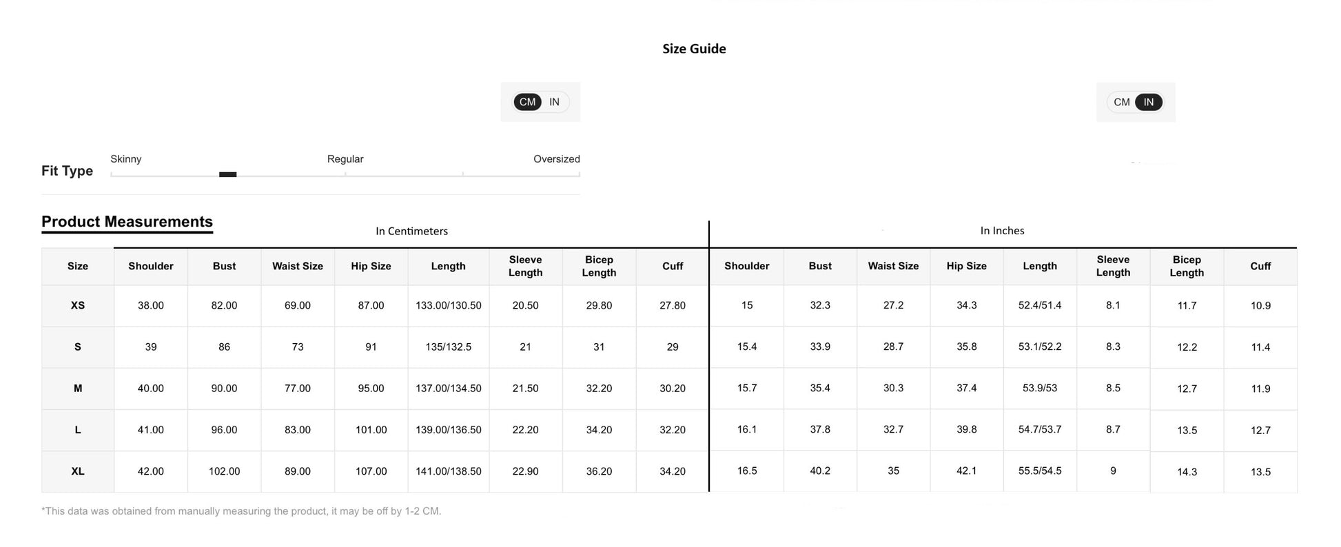Click the highlighted IN pill in the unit toggle
The width and height of the screenshot is (1341, 547).
point(1149,102)
